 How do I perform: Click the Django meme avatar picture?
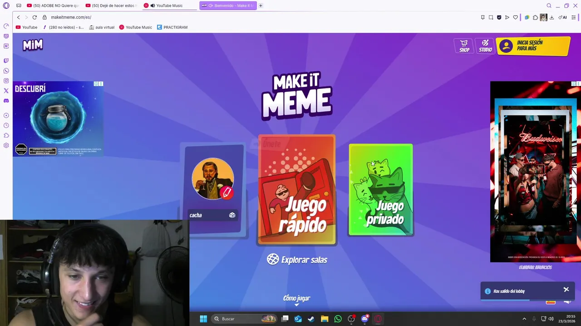[x=212, y=179]
